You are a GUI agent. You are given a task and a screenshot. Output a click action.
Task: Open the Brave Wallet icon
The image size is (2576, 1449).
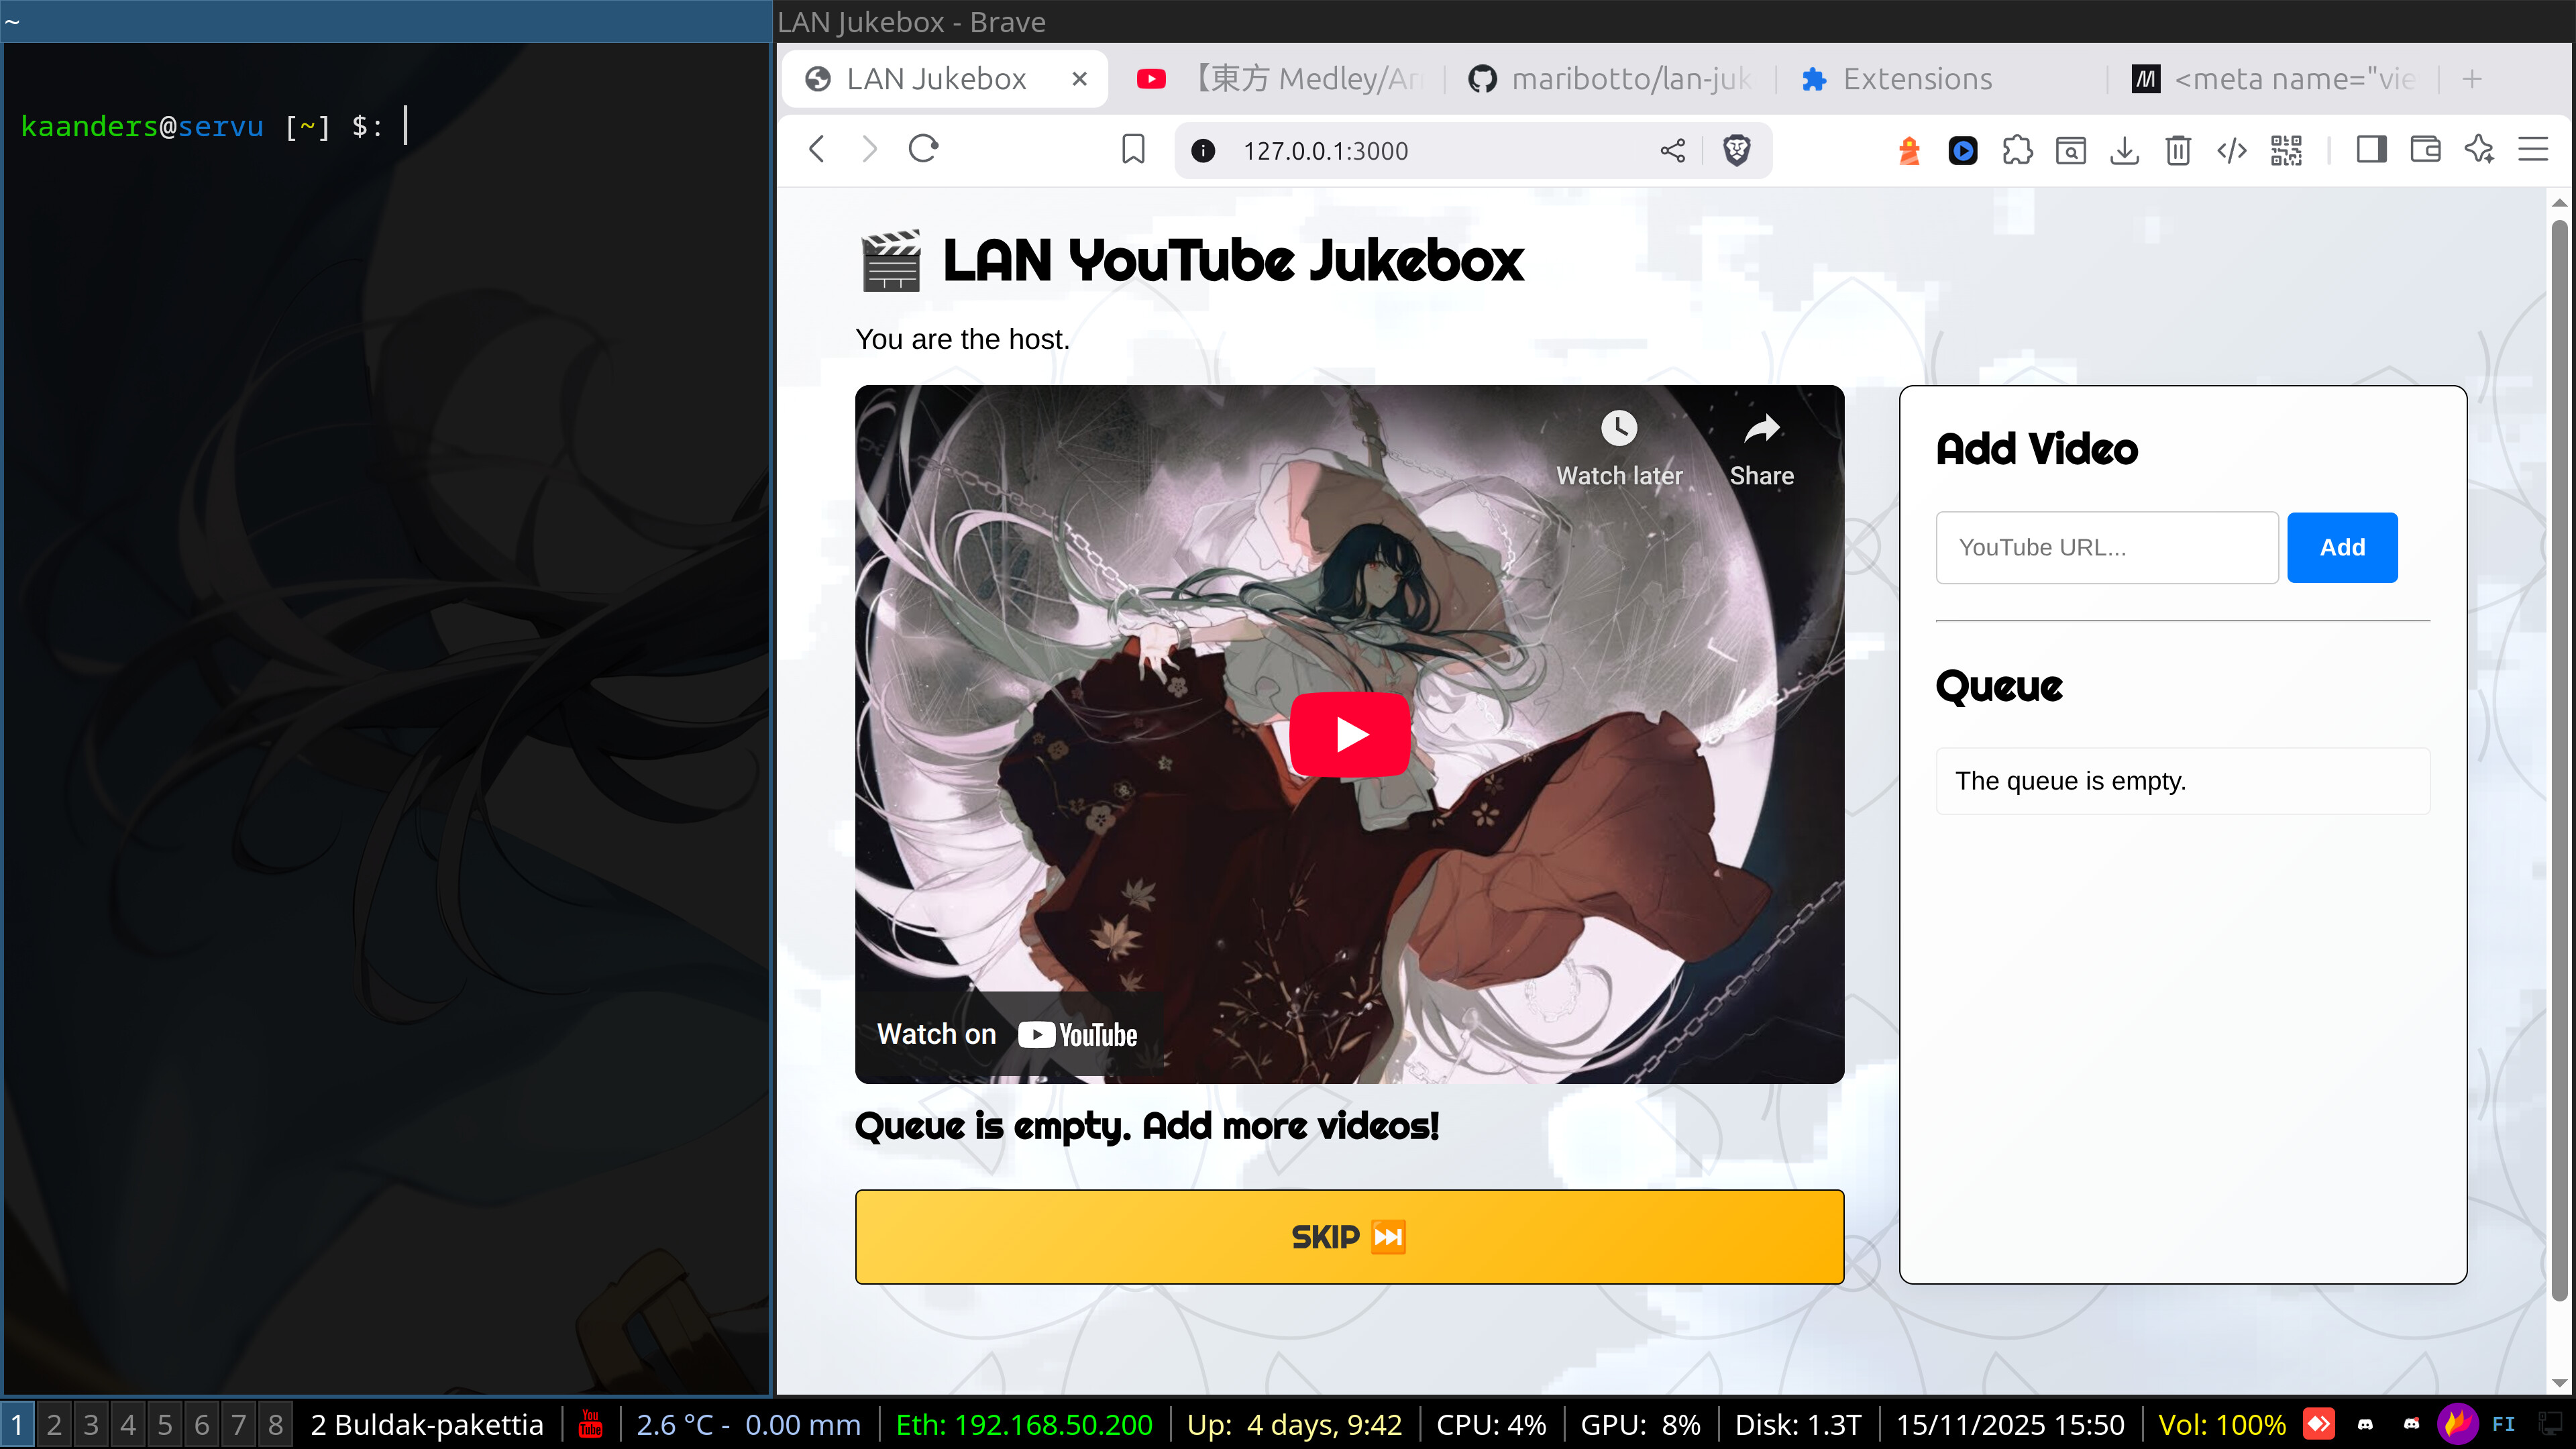click(2425, 150)
